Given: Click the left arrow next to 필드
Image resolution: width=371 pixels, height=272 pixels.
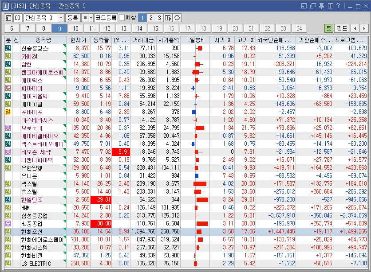Looking at the screenshot, I should pos(355,28).
